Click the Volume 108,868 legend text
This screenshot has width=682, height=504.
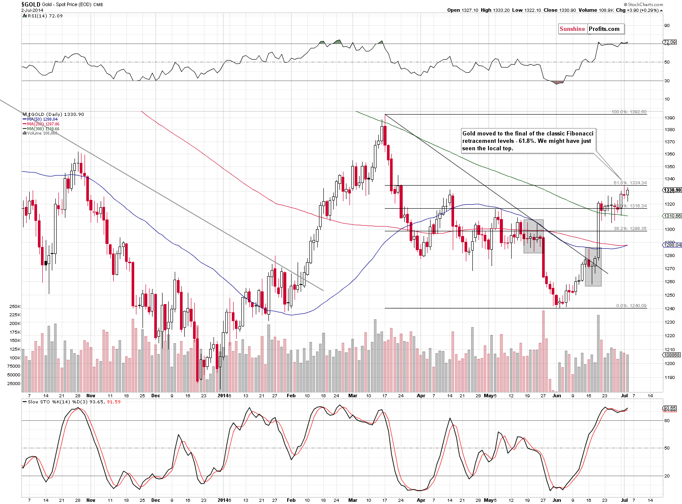pos(41,133)
